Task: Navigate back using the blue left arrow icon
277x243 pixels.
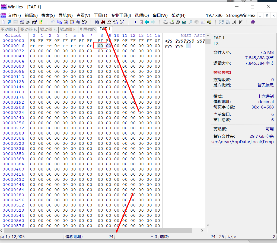Action: click(146, 22)
